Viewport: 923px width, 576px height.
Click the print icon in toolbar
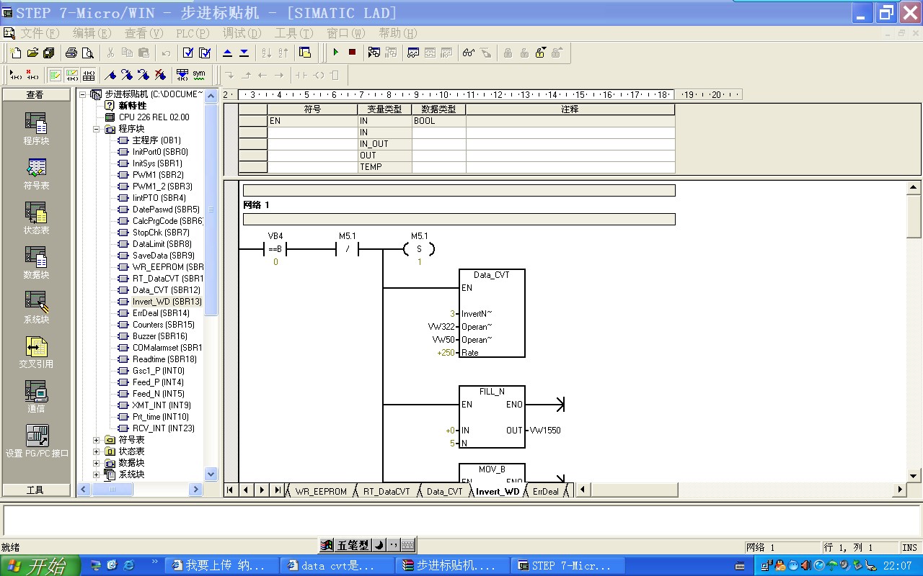(71, 53)
